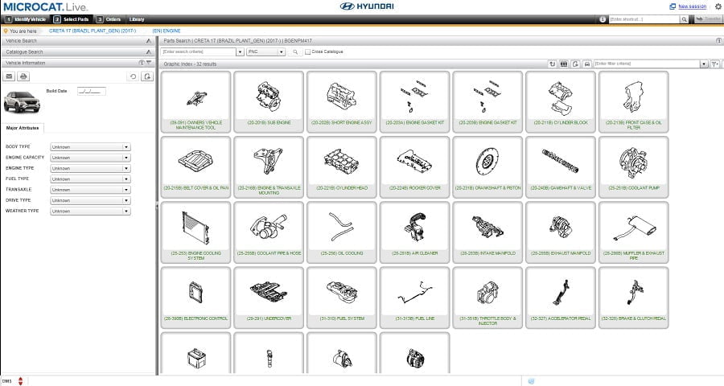Viewport: 724px width, 386px height.
Task: Click the Build Date input field
Action: (92, 91)
